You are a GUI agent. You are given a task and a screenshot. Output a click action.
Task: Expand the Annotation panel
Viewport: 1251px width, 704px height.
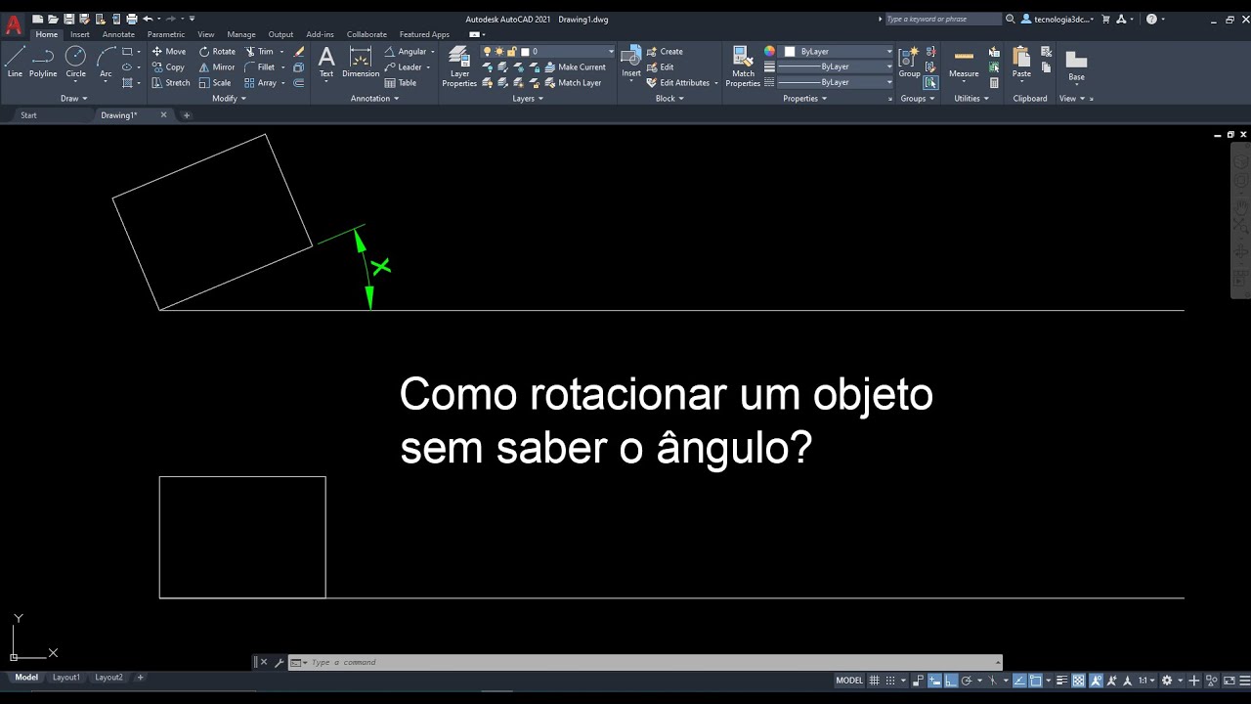pyautogui.click(x=374, y=99)
